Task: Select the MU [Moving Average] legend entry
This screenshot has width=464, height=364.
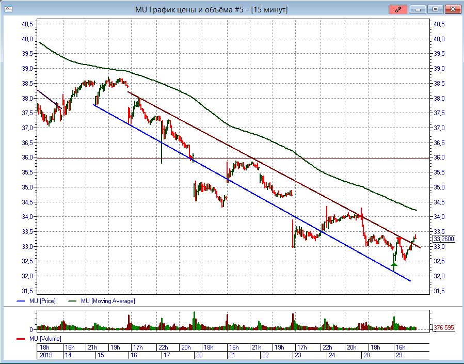Action: tap(108, 301)
